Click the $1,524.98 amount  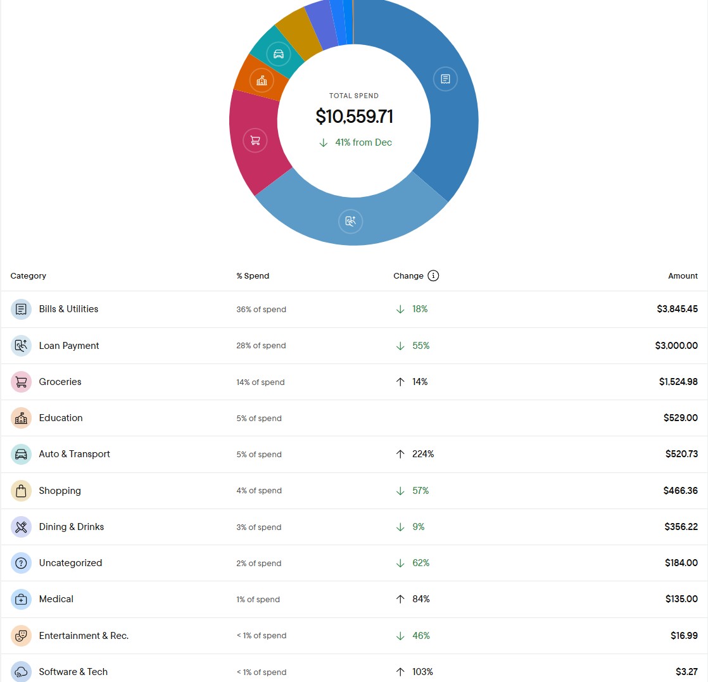(x=678, y=382)
